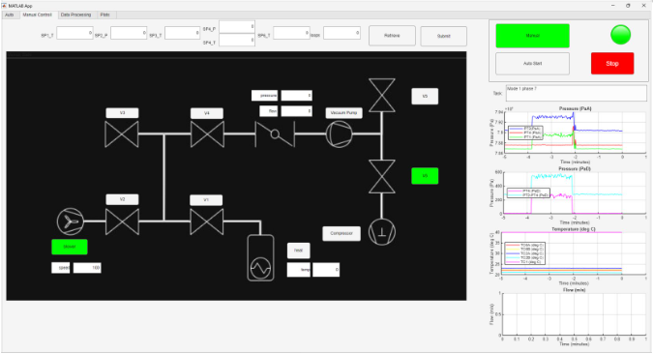Click the compressor circle symbol
Viewport: 653px width, 354px height.
point(382,232)
